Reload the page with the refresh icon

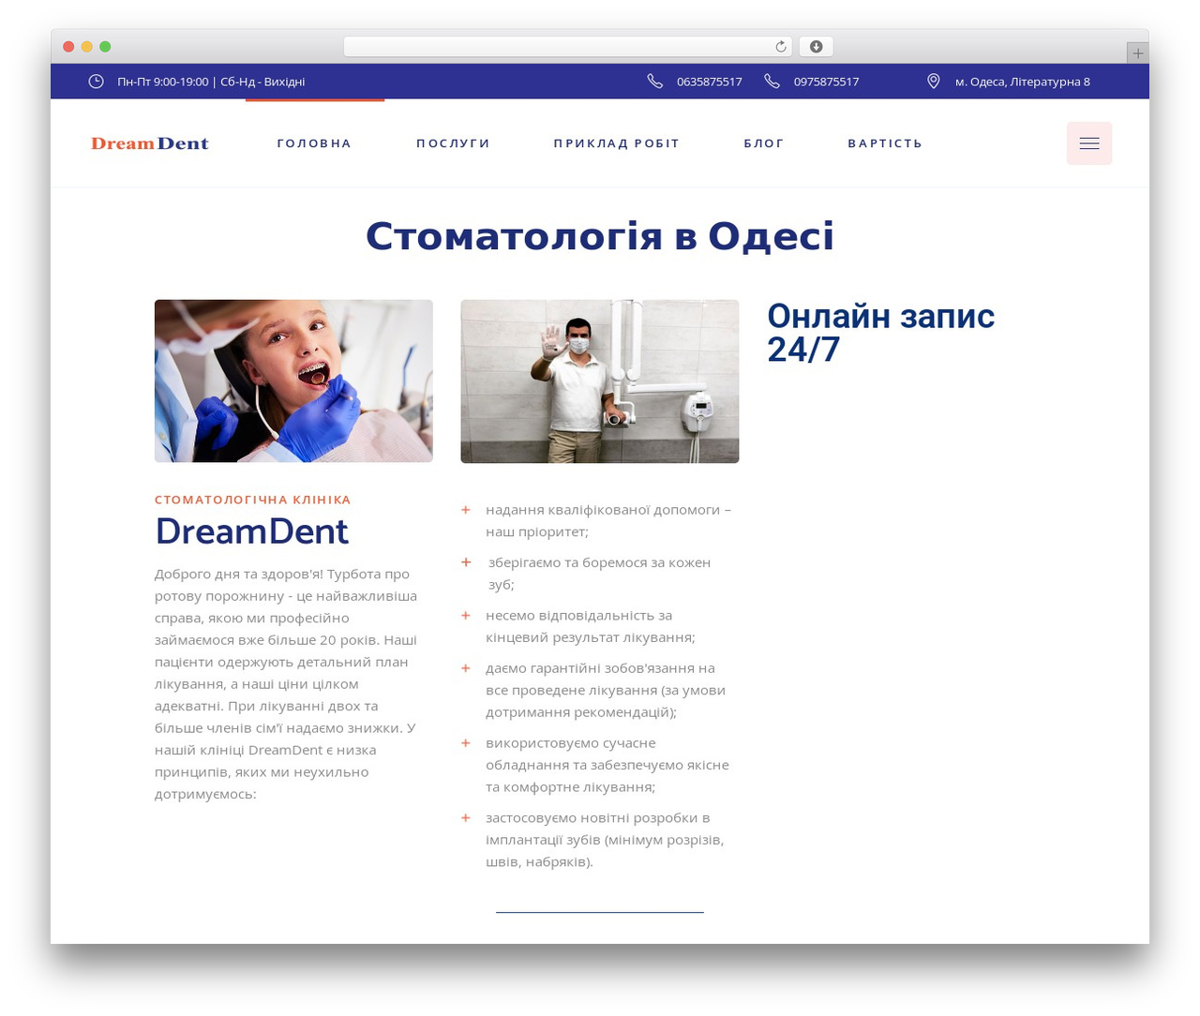tap(781, 47)
